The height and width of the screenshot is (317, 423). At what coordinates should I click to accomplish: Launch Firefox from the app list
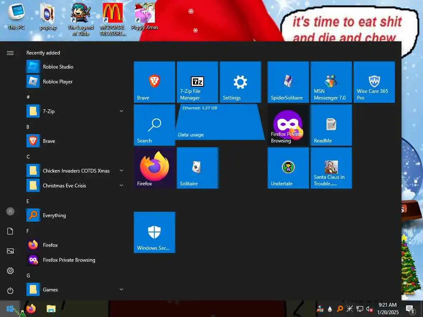(x=75, y=245)
